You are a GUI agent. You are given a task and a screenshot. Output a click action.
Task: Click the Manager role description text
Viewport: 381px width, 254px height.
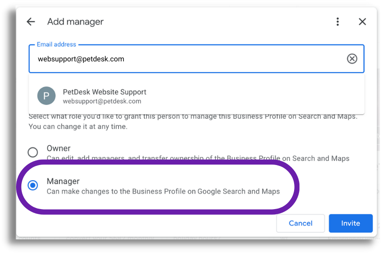[163, 191]
